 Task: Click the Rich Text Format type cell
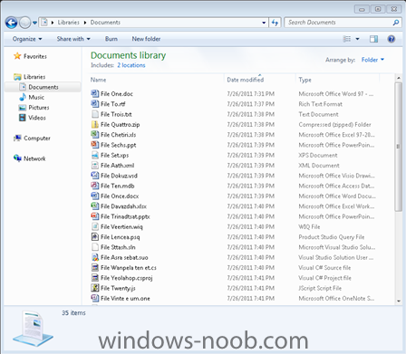321,104
